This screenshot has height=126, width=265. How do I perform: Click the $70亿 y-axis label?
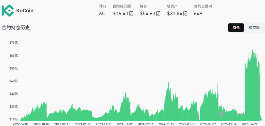pos(14,43)
